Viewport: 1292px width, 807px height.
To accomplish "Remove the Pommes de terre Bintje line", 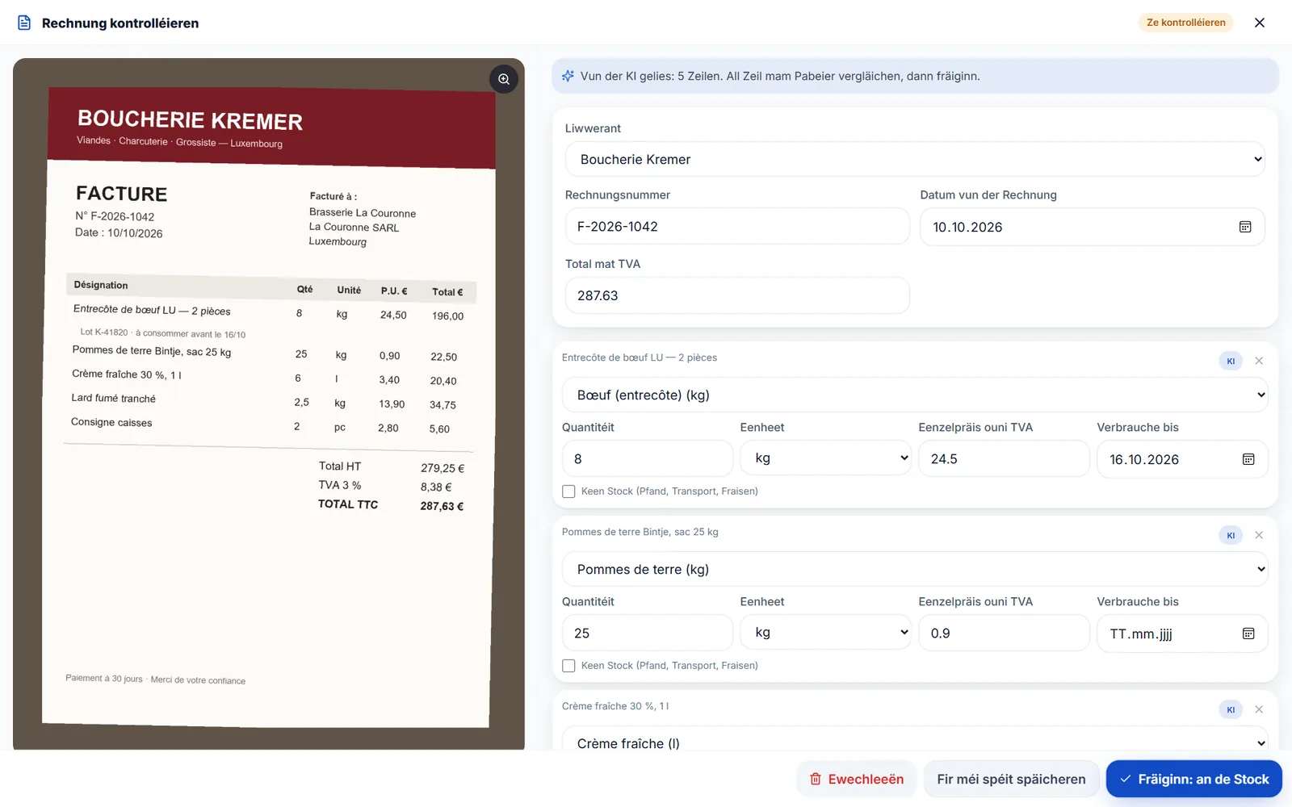I will tap(1259, 535).
